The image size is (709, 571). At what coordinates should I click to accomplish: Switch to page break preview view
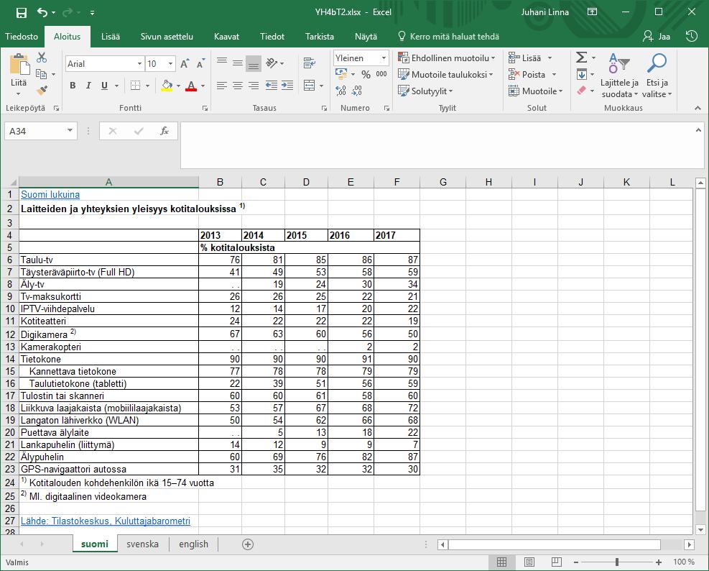click(557, 562)
